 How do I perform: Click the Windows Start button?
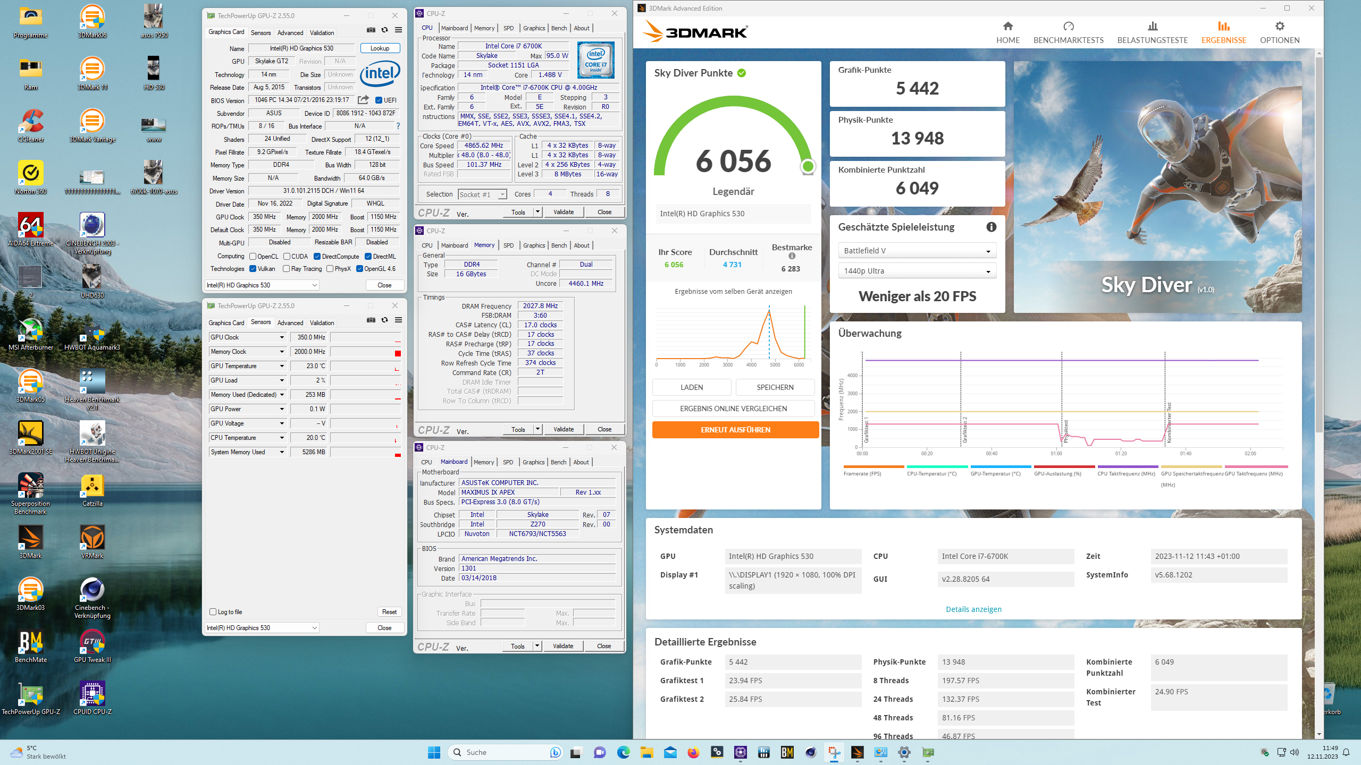434,752
